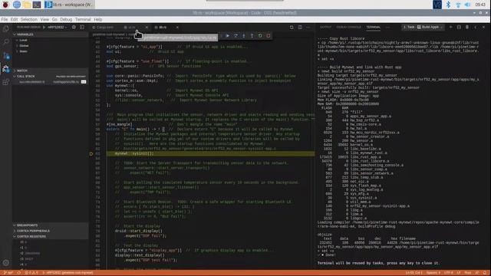Switch to the lib.rs editor tab
Screen dimensions: 491x276
tap(163, 28)
